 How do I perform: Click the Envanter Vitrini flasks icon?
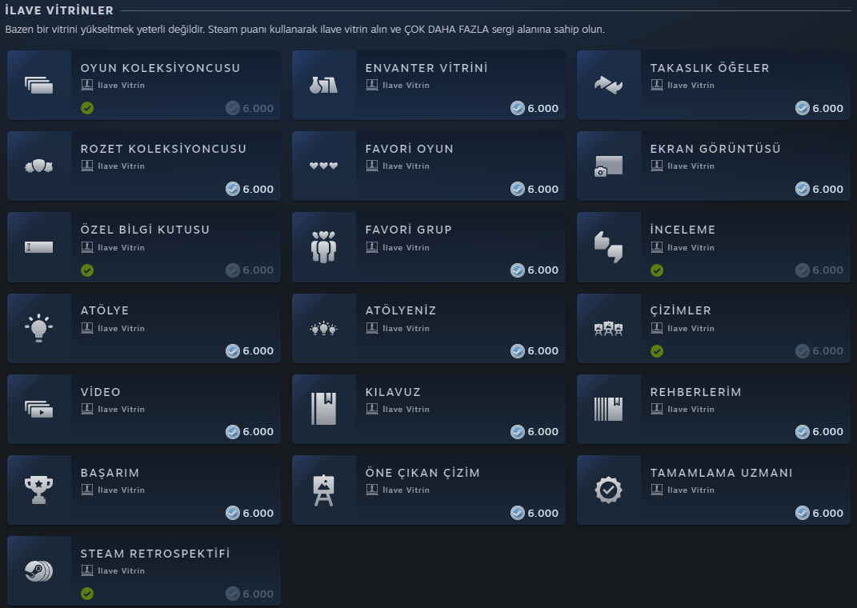[323, 86]
